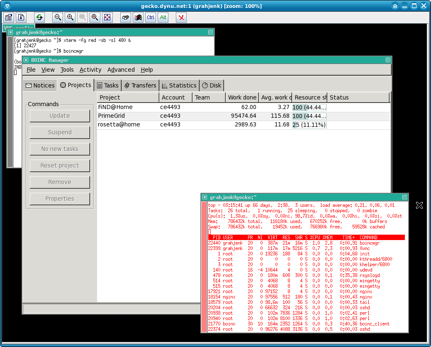Select the FiND@Home project row

click(x=244, y=107)
